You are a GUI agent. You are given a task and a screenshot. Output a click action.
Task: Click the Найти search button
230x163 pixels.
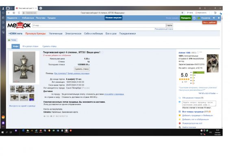(x=169, y=25)
